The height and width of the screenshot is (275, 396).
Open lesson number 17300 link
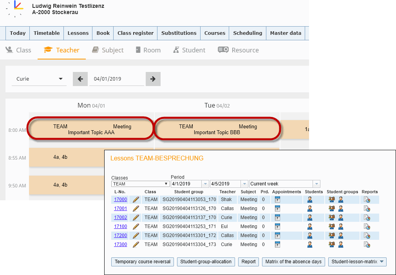point(121,244)
